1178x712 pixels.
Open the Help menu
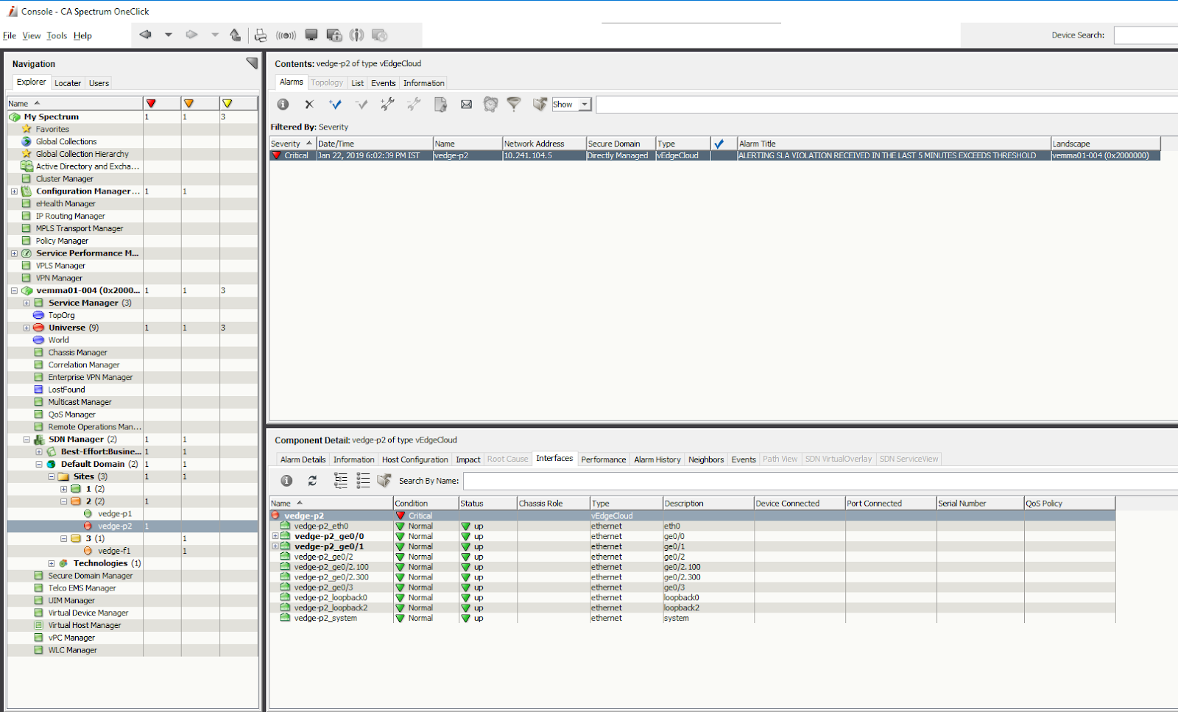tap(82, 35)
